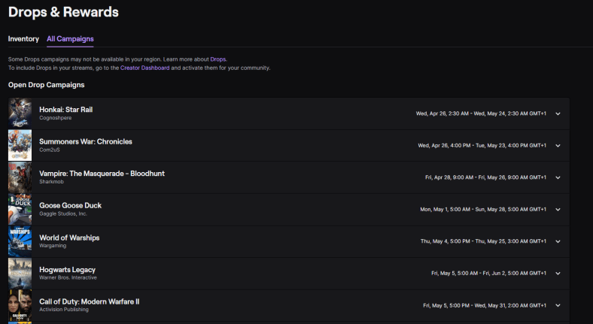Screen dimensions: 593x324
Task: Click the Wargaming publisher name
Action: [53, 246]
